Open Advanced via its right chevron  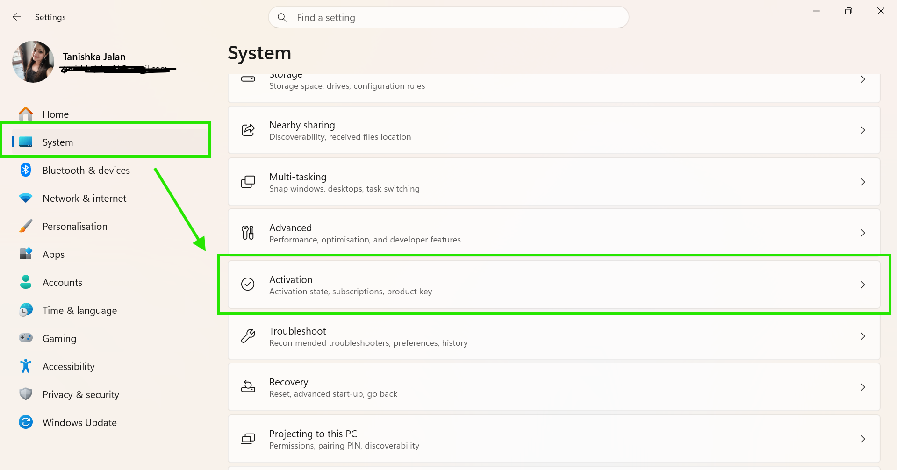click(863, 233)
